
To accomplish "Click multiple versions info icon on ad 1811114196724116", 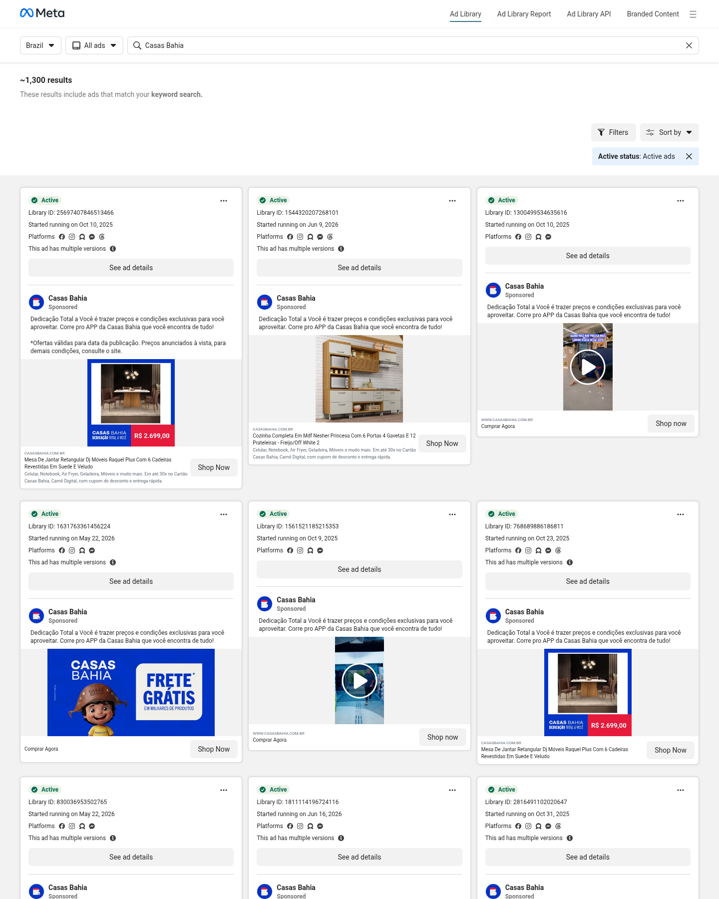I will tap(341, 838).
